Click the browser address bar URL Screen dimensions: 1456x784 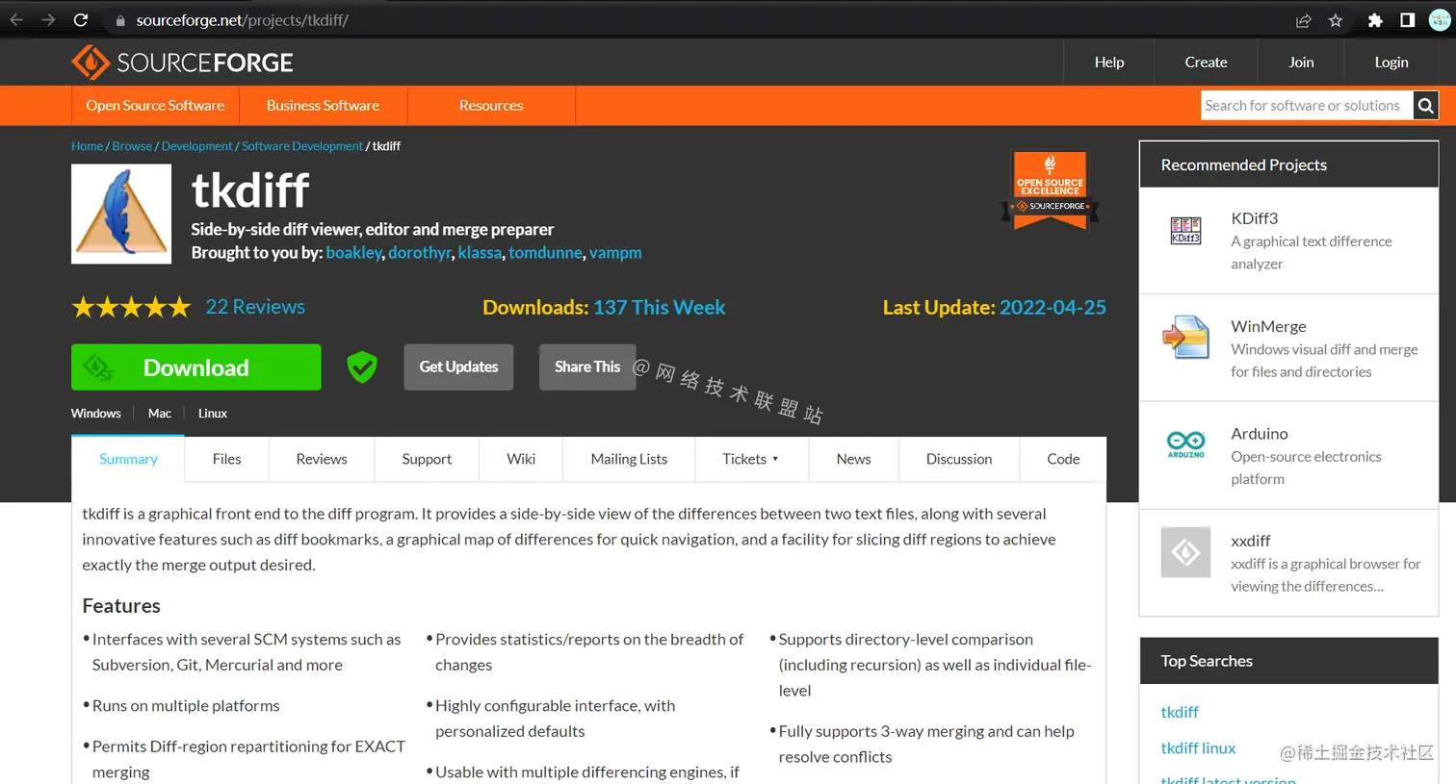point(243,20)
